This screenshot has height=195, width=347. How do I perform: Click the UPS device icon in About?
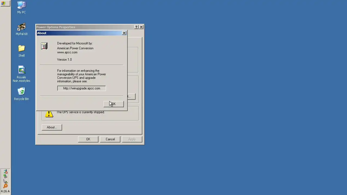pos(44,46)
